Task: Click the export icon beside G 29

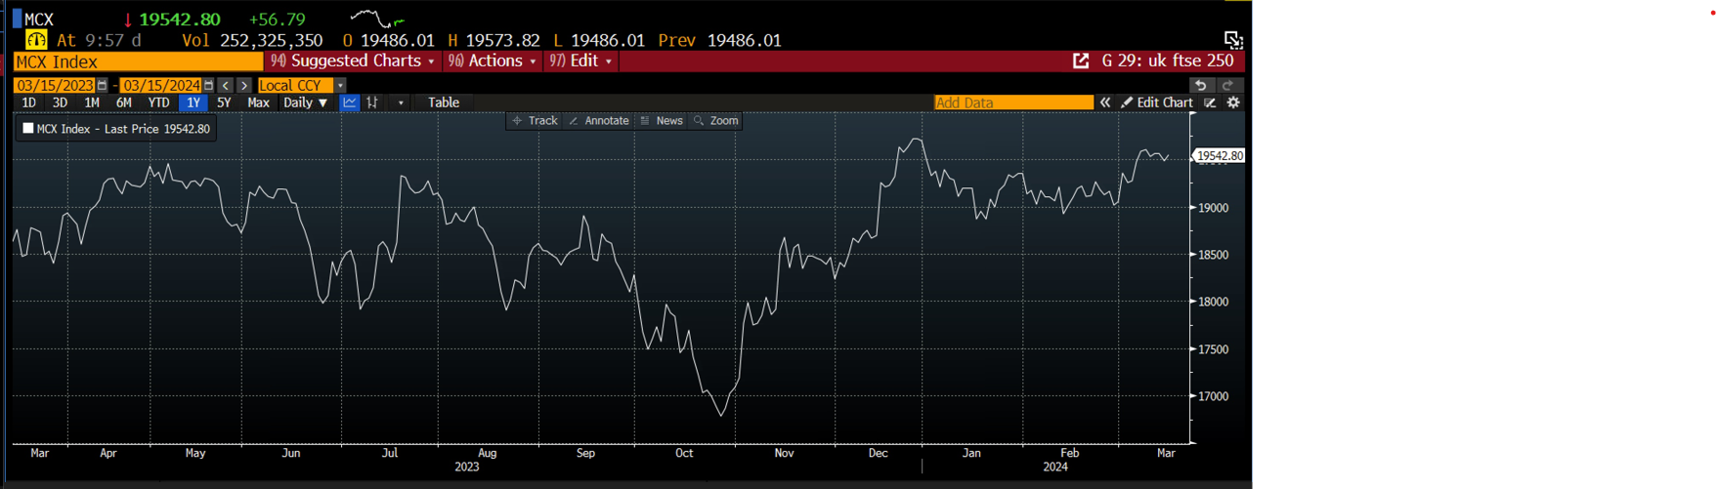Action: 1081,61
